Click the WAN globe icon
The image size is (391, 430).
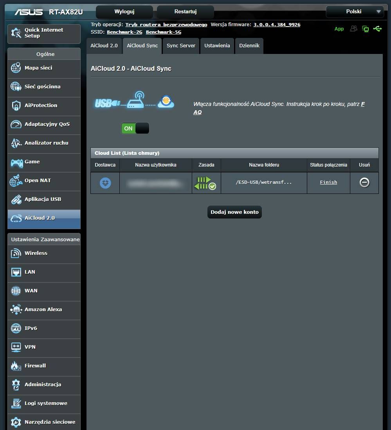16,291
